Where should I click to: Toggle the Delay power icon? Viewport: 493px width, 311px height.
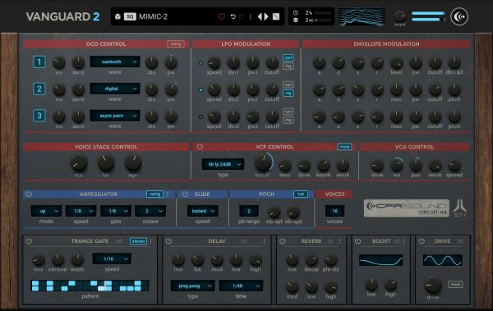(168, 241)
